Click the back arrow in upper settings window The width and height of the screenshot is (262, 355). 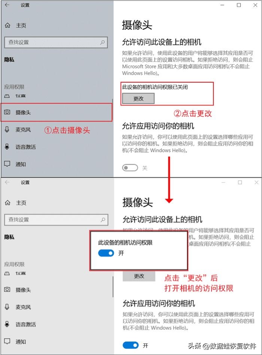[x=7, y=5]
